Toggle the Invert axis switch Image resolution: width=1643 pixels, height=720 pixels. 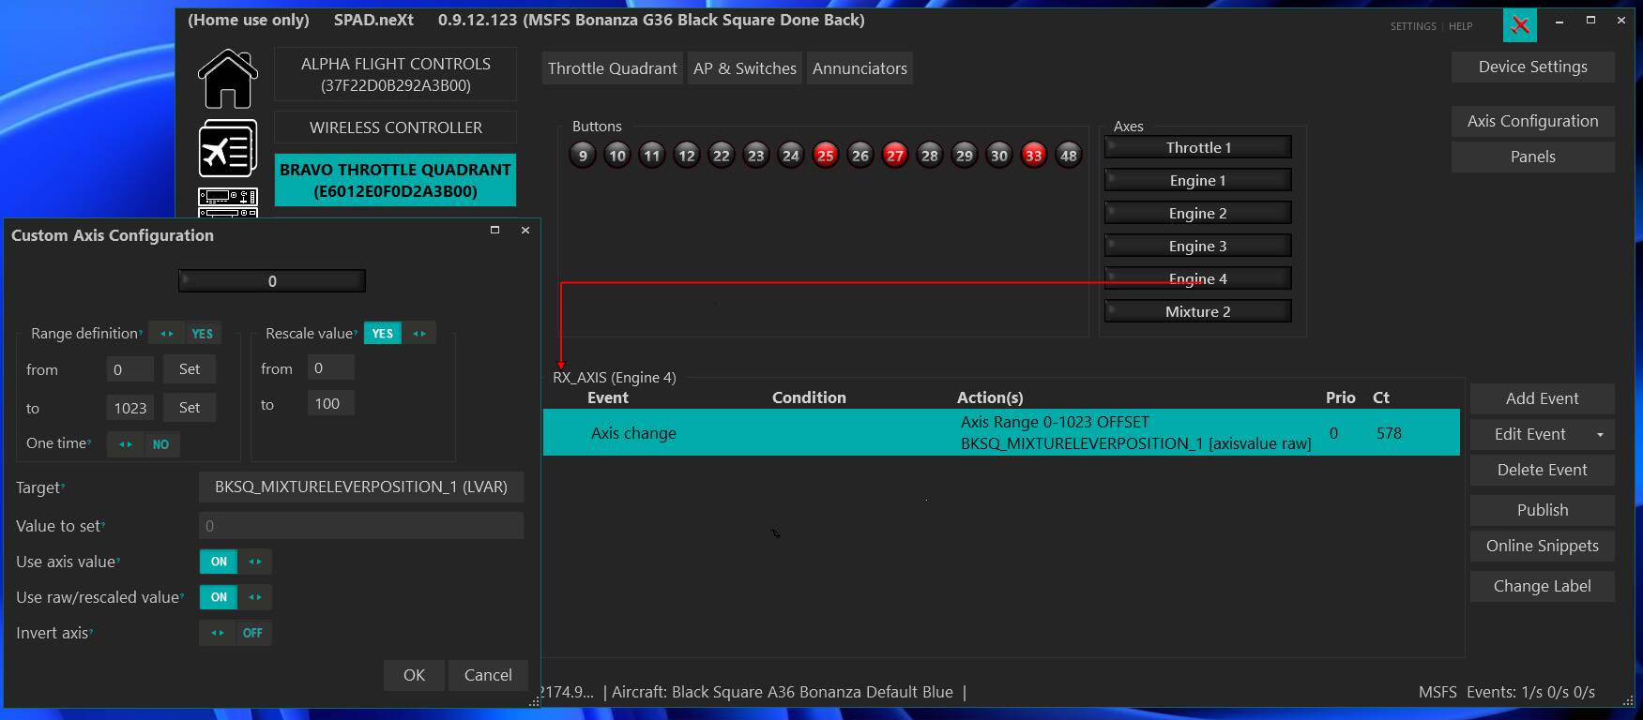tap(236, 633)
